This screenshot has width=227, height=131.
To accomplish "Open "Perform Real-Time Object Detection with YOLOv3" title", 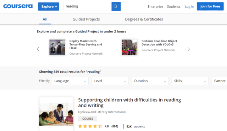I will click(159, 43).
